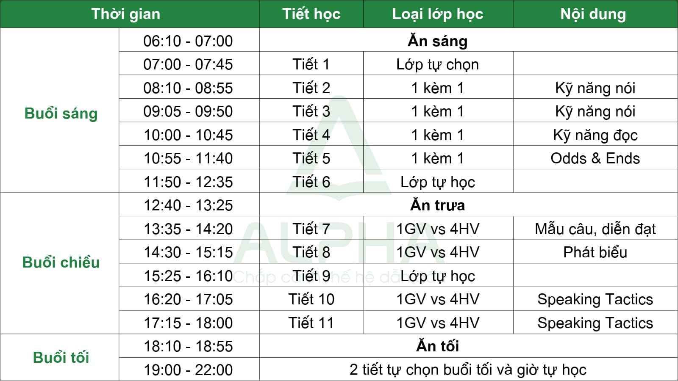Image resolution: width=678 pixels, height=381 pixels.
Task: Select the "Phát biểu" content cell
Action: point(595,252)
